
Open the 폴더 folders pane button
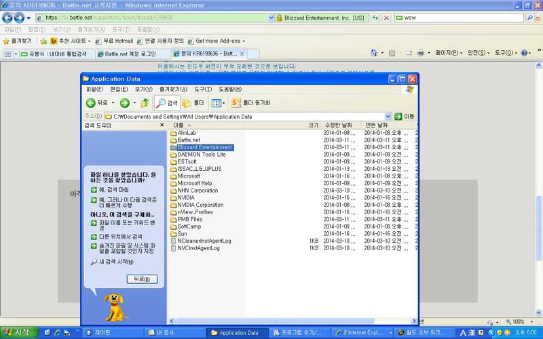(x=193, y=103)
